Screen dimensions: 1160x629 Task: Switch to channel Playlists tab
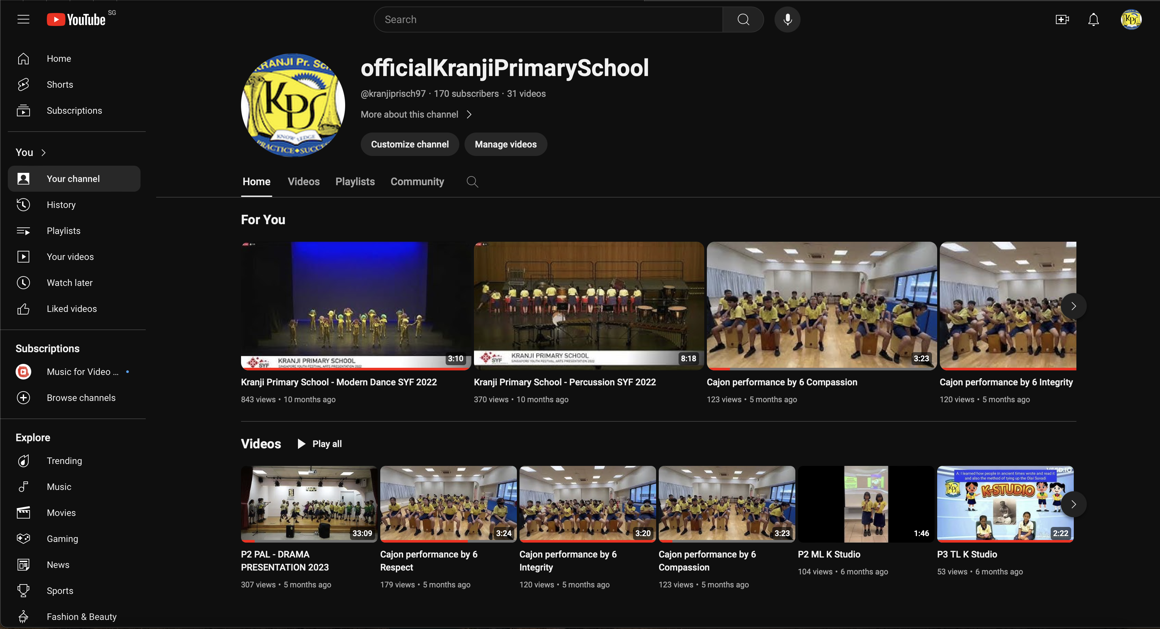click(x=355, y=182)
